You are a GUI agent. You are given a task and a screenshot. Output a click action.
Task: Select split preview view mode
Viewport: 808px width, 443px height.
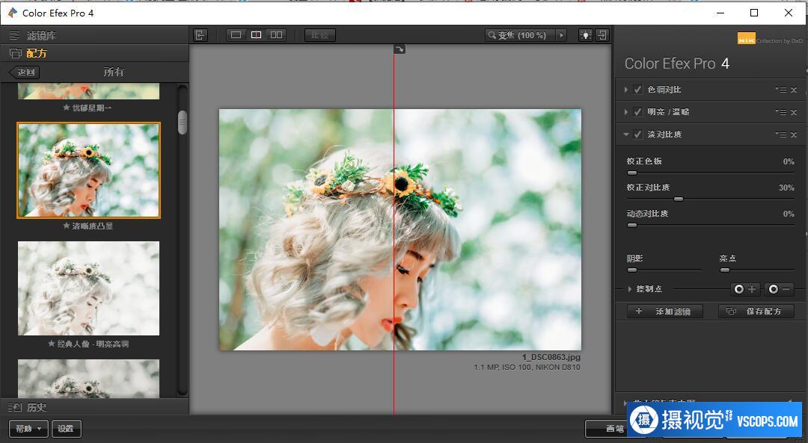coord(257,35)
